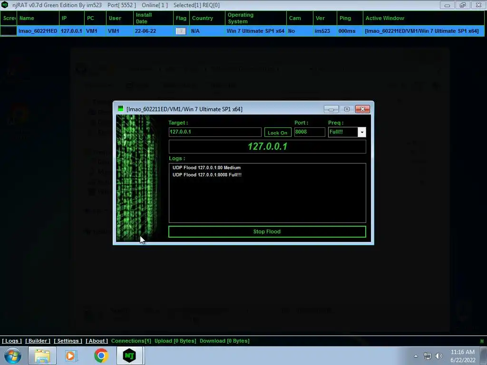Viewport: 487px width, 365px height.
Task: Click the User column header
Action: 120,18
